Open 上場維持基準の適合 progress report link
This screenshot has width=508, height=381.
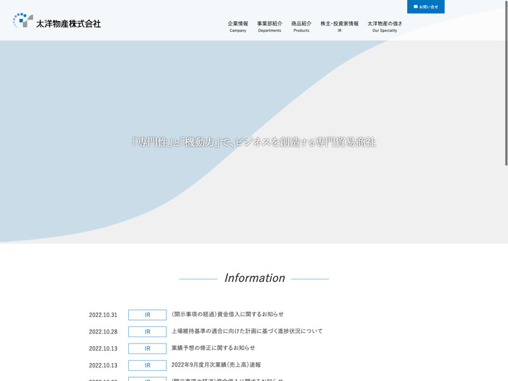[247, 331]
